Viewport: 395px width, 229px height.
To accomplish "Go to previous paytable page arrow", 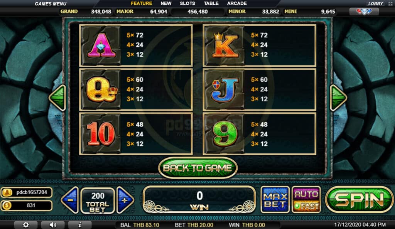I will [58, 98].
